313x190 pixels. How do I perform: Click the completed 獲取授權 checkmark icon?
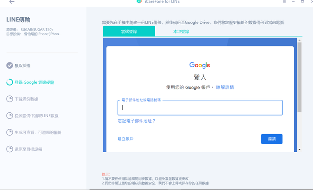10,66
